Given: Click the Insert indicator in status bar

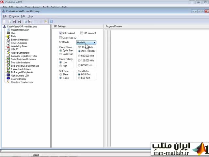Looking at the screenshot, I should point(36,155).
